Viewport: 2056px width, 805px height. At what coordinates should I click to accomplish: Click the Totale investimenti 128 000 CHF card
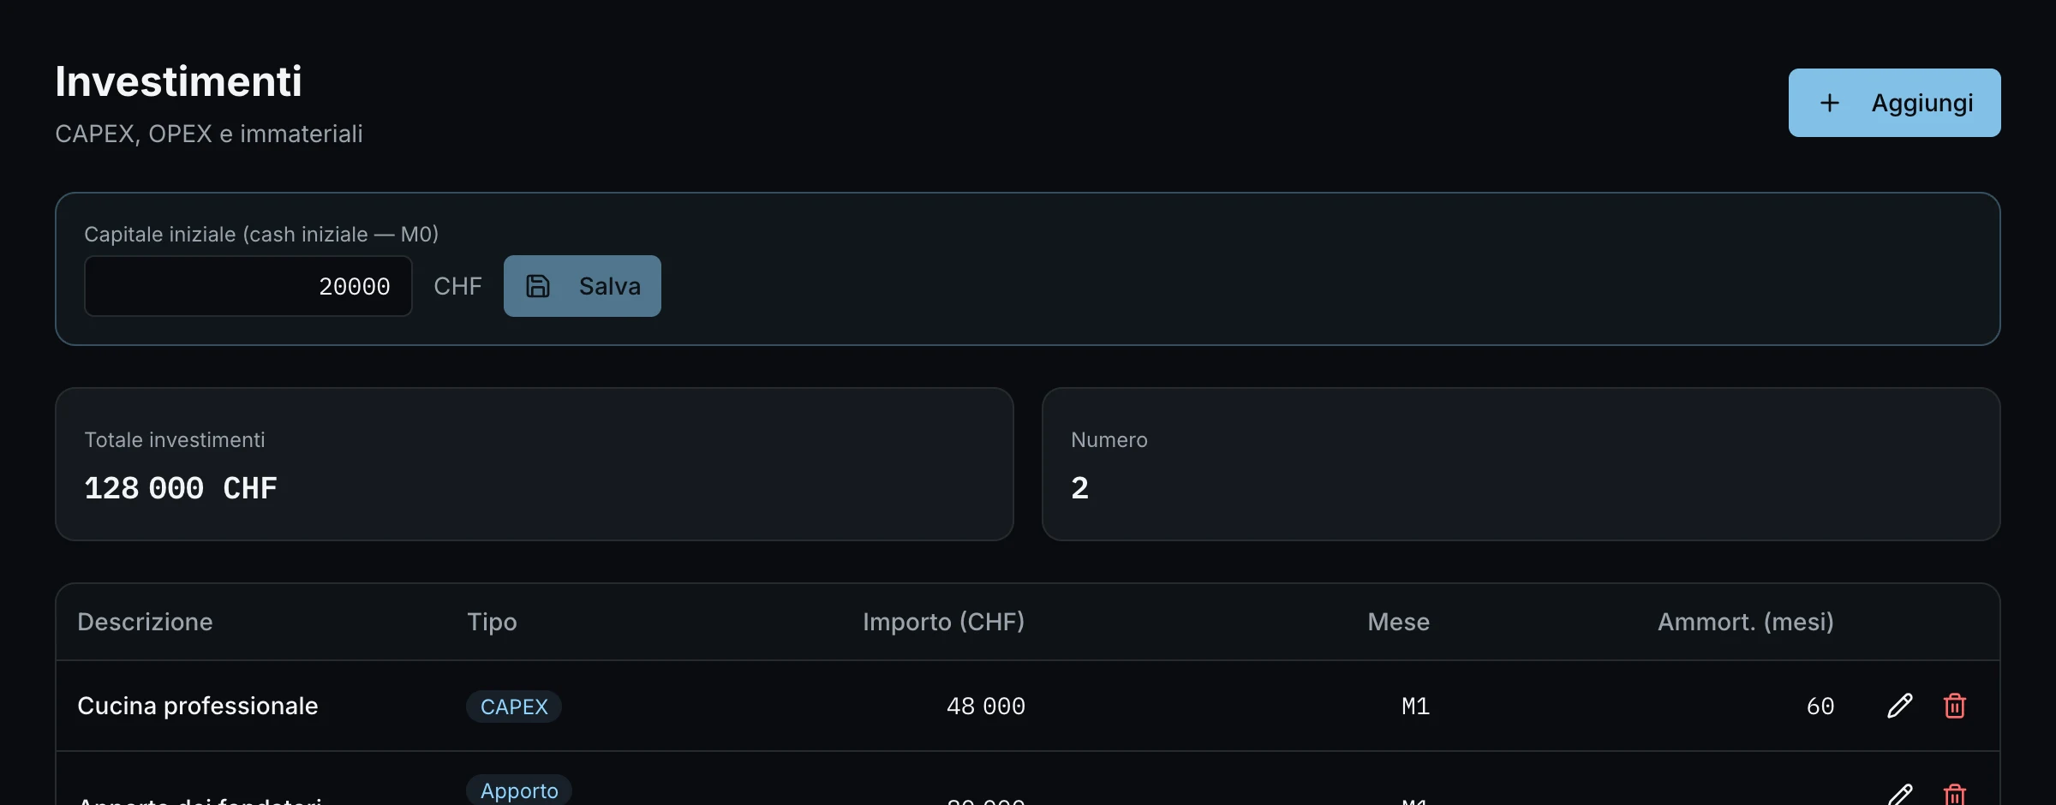tap(535, 464)
